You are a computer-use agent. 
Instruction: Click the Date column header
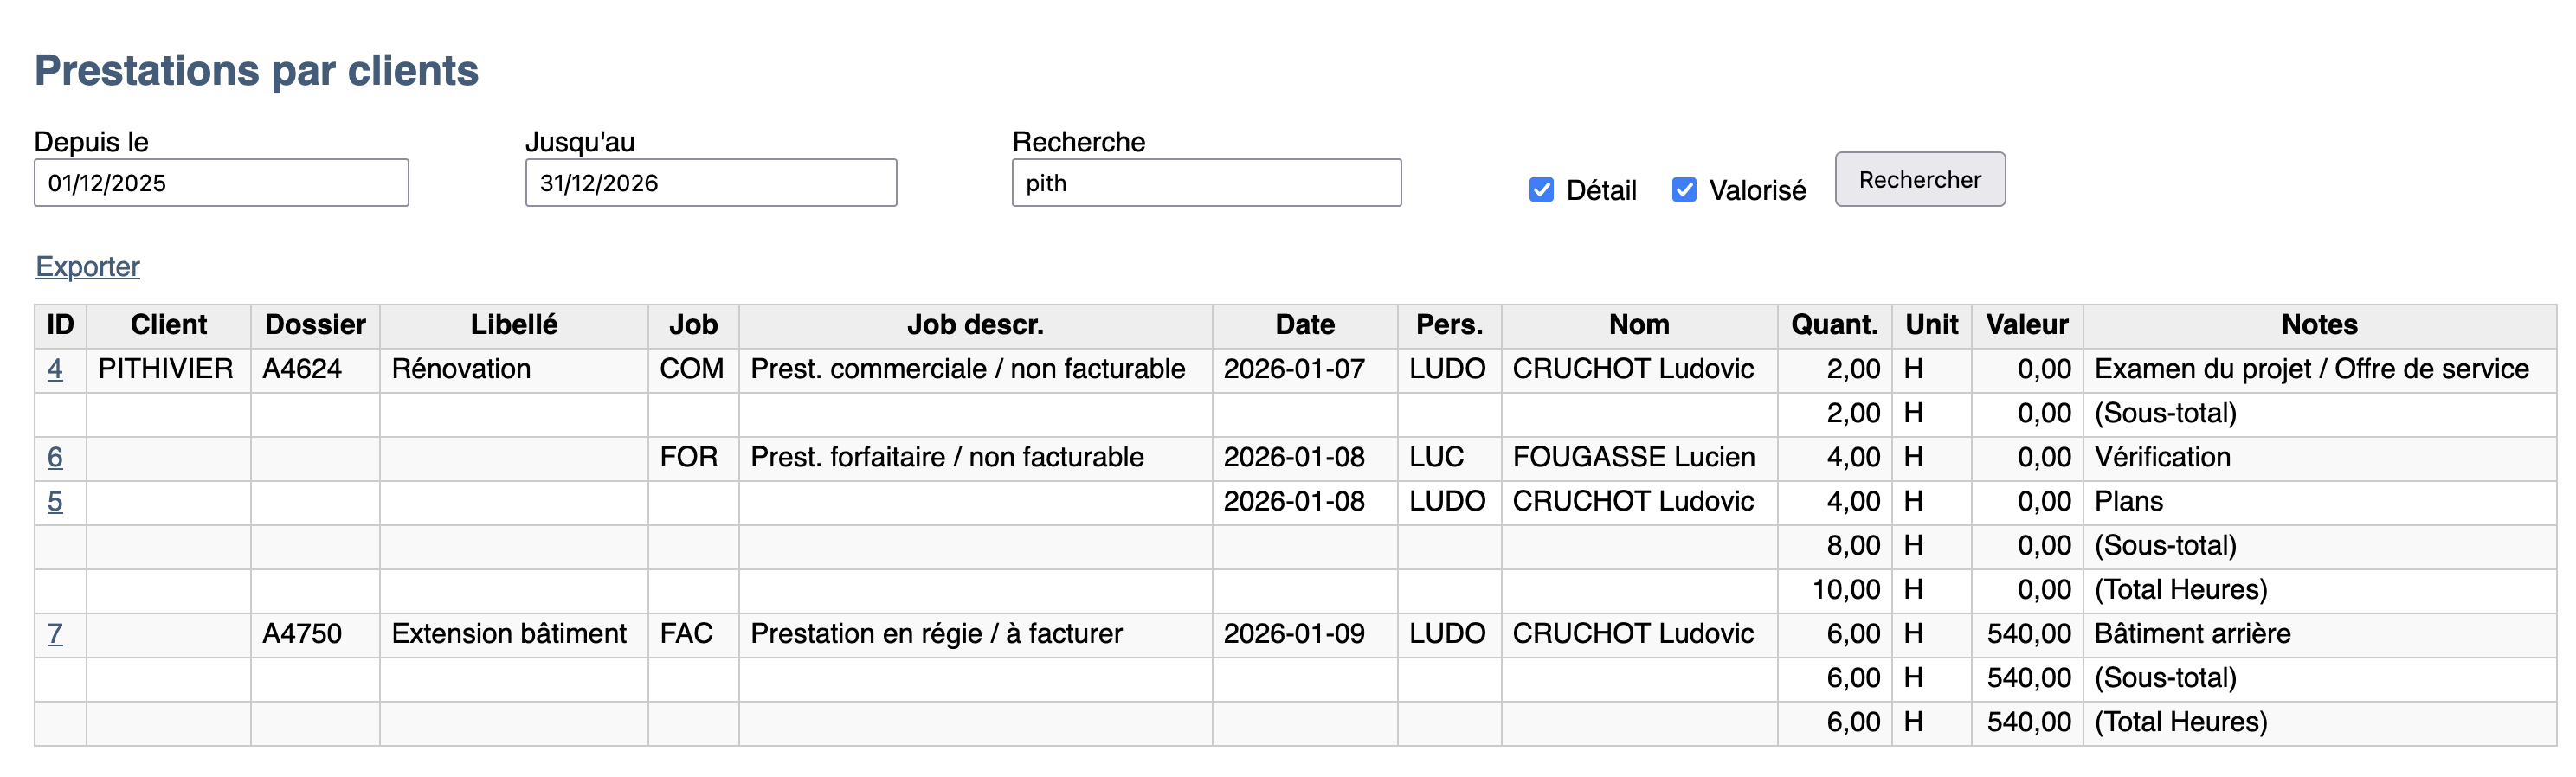tap(1304, 325)
